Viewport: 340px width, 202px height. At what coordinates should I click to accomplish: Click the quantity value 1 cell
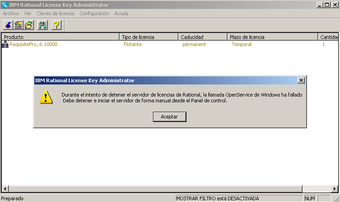pyautogui.click(x=323, y=44)
